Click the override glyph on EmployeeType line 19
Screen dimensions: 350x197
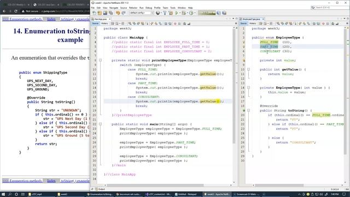244,111
